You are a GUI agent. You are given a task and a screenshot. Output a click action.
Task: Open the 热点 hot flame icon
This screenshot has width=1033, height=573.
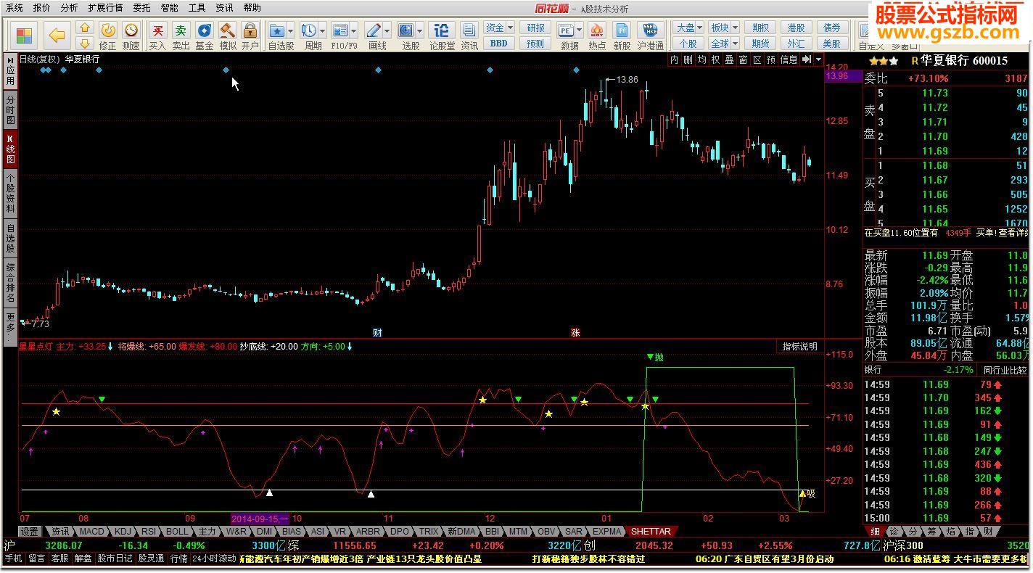(x=597, y=30)
